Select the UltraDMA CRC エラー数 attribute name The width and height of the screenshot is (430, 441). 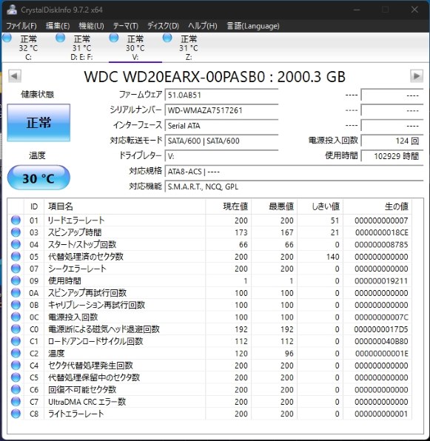click(87, 402)
